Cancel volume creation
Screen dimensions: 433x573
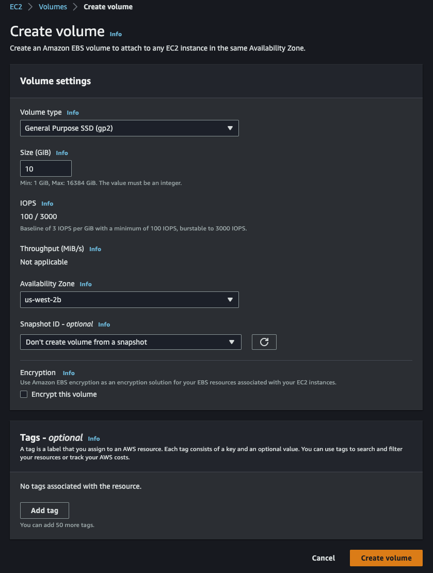323,558
